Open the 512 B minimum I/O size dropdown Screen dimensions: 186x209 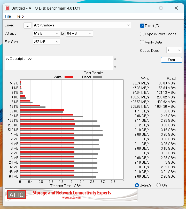point(46,34)
